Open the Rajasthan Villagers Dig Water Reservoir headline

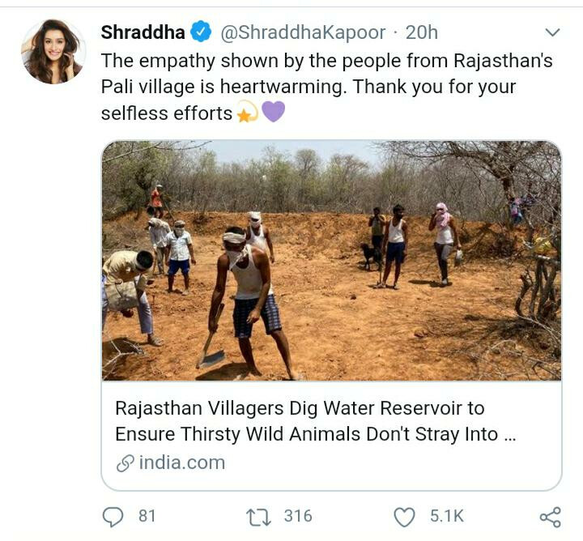click(x=315, y=421)
